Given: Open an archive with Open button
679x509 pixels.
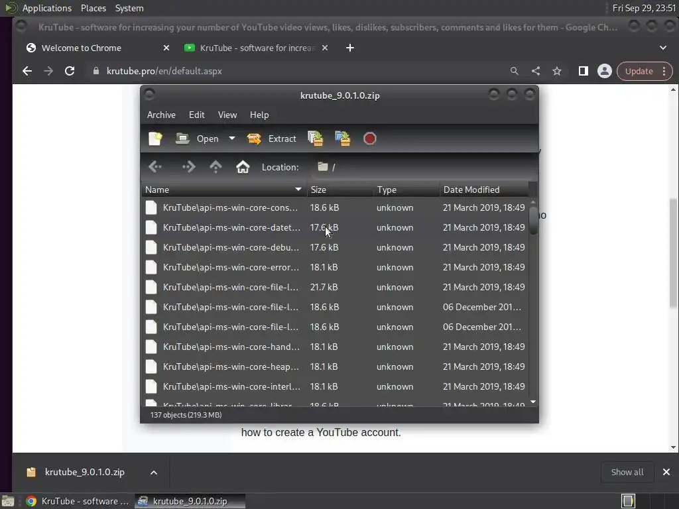Looking at the screenshot, I should 197,139.
